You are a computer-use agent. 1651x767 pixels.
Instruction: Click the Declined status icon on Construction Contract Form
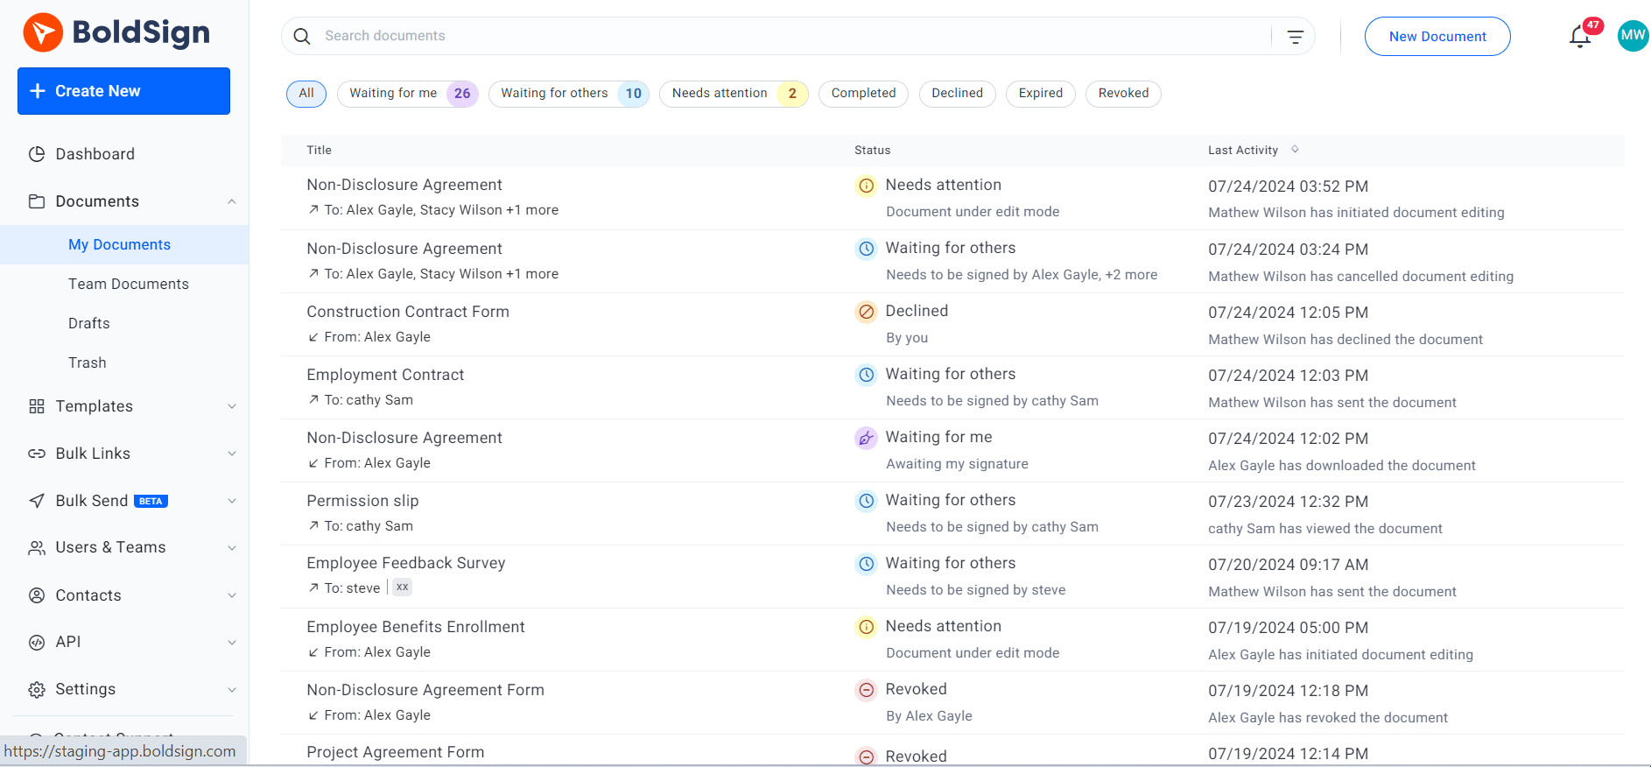tap(866, 312)
